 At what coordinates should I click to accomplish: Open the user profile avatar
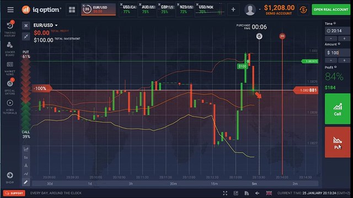pyautogui.click(x=250, y=10)
